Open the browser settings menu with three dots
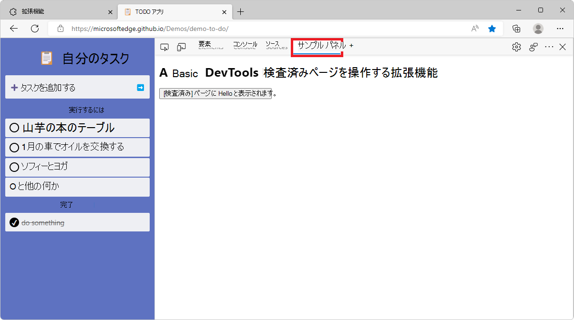 pos(560,29)
